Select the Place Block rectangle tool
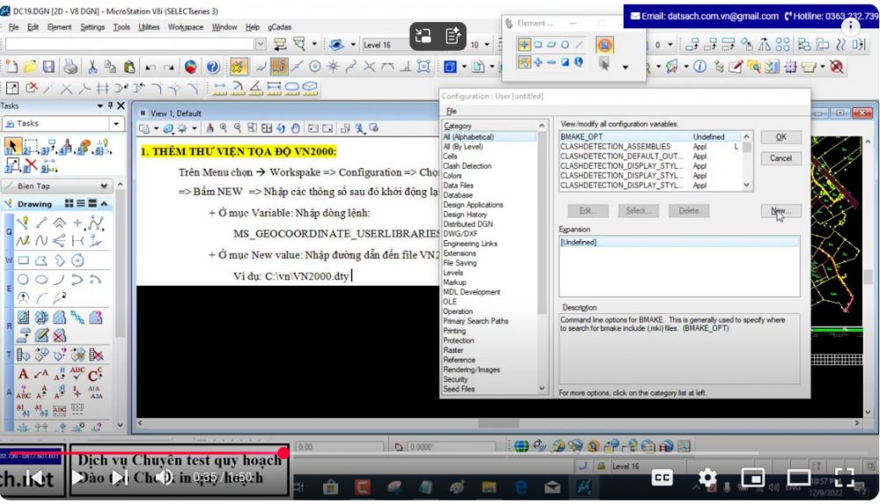 [23, 260]
